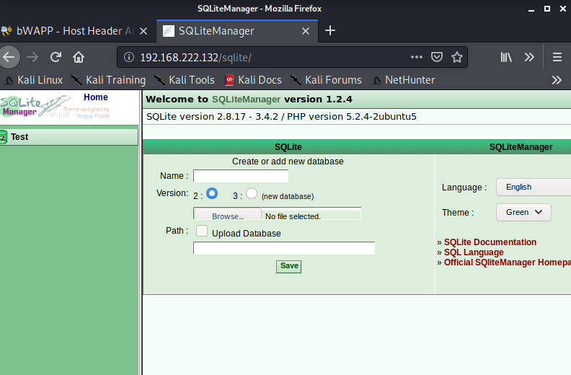Reload the current page

point(56,57)
